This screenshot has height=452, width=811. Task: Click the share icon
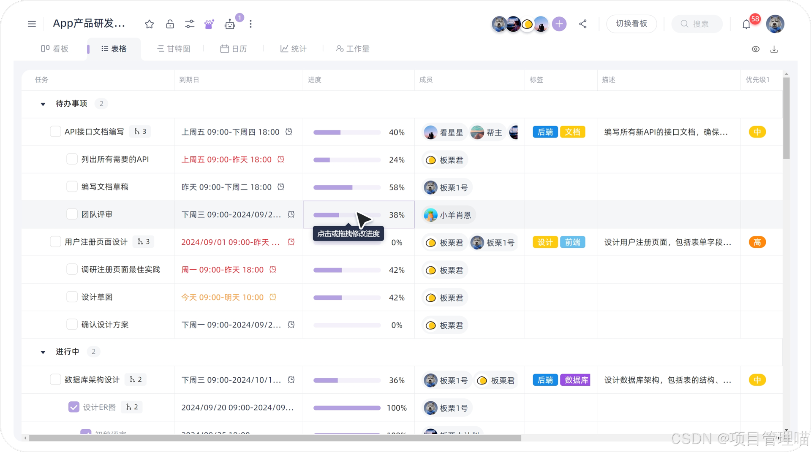[583, 24]
